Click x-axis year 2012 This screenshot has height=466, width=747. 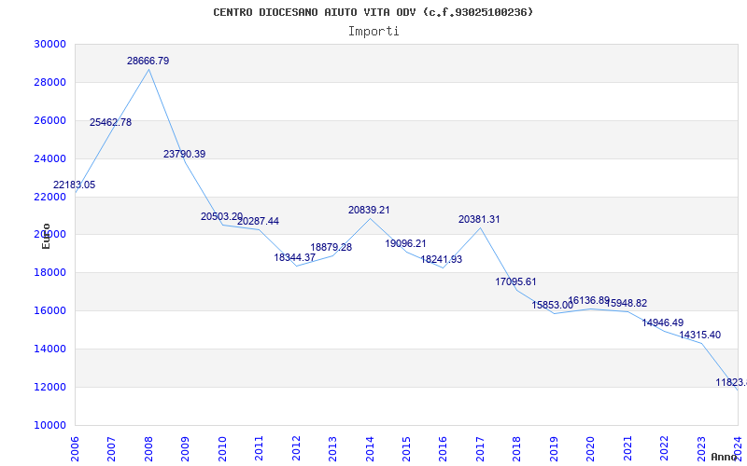click(x=296, y=449)
